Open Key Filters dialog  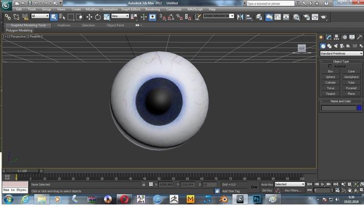click(x=293, y=190)
